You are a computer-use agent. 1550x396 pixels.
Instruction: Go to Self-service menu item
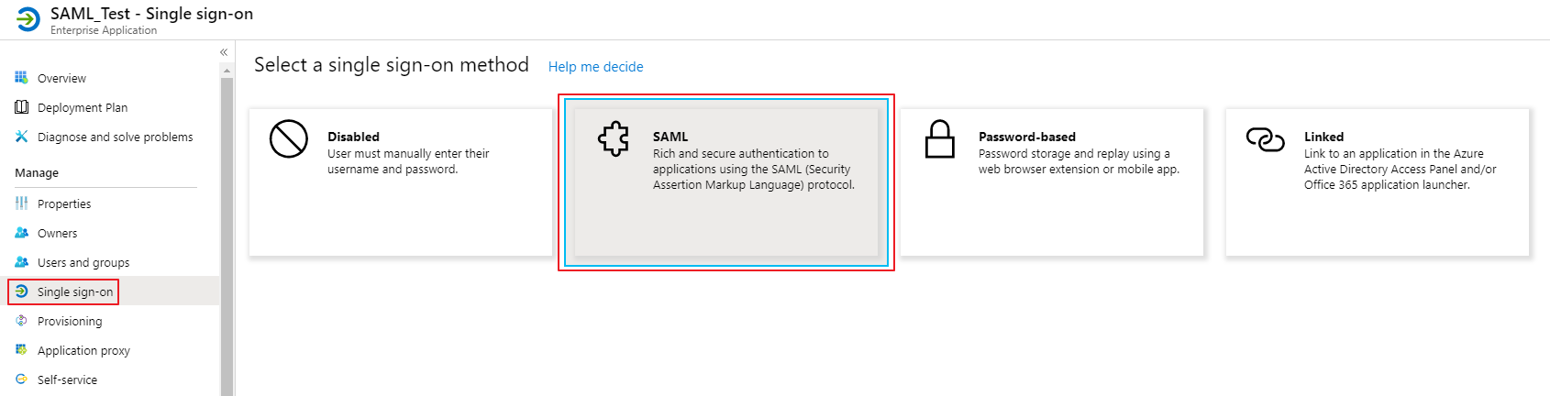click(67, 379)
